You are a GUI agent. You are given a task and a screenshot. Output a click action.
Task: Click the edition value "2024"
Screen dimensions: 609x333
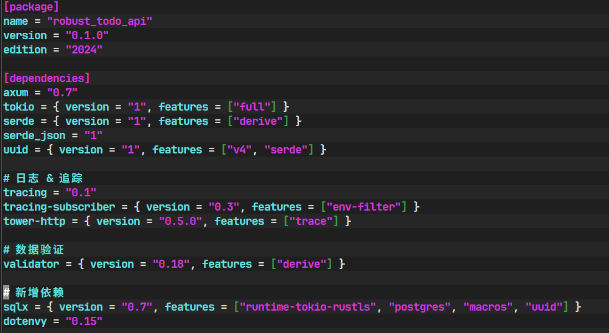pos(84,50)
